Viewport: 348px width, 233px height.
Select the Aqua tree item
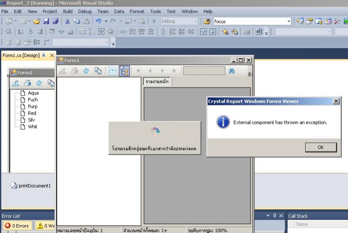[x=33, y=93]
